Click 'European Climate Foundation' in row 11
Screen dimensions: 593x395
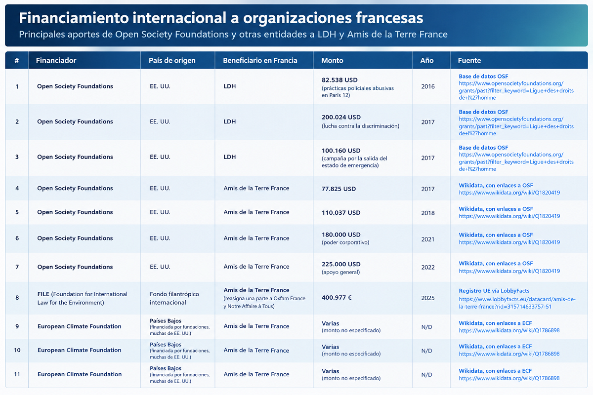(x=79, y=374)
